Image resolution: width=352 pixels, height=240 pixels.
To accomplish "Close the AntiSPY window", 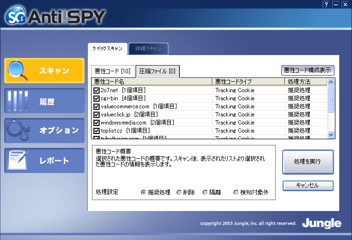I will (345, 4).
